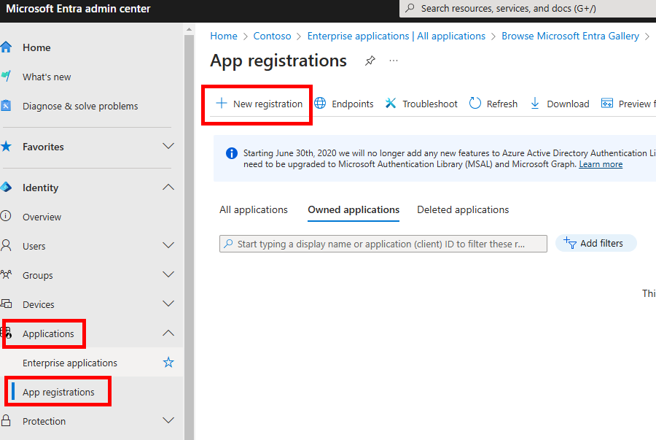
Task: Pin the App registrations page
Action: [x=370, y=61]
